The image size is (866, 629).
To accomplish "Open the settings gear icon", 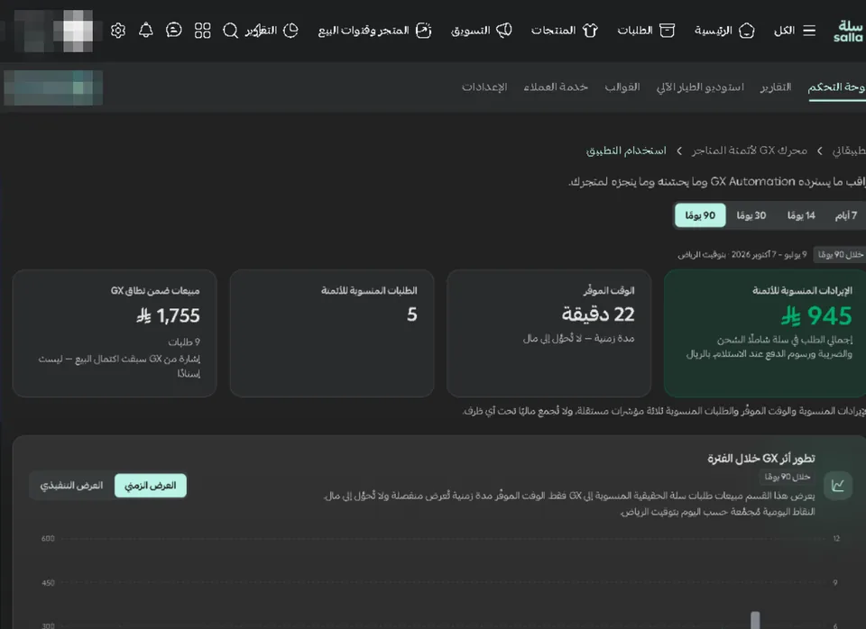I will click(x=117, y=31).
